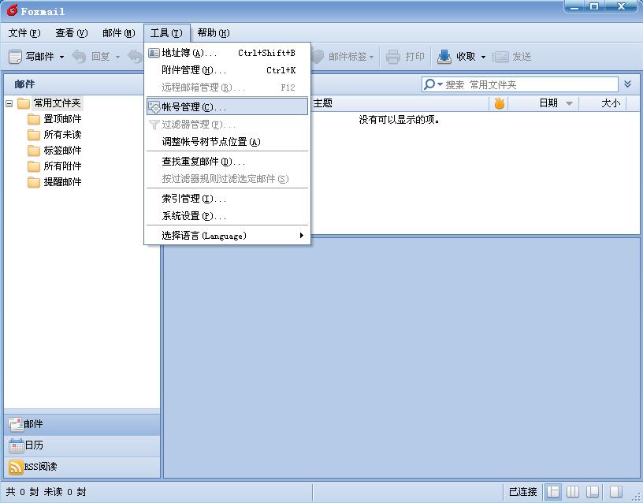Image resolution: width=643 pixels, height=503 pixels.
Task: Open 系统设置(P) from the menu
Action: tap(227, 216)
